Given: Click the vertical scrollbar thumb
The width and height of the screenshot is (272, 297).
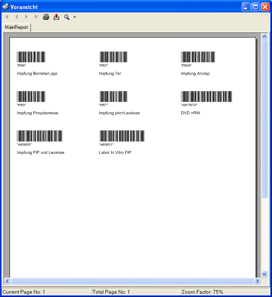Looking at the screenshot, I should click(x=265, y=119).
